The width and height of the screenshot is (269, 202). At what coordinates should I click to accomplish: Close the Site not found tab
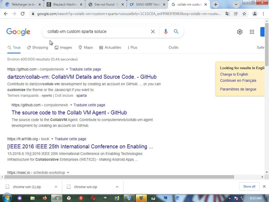tap(123, 5)
